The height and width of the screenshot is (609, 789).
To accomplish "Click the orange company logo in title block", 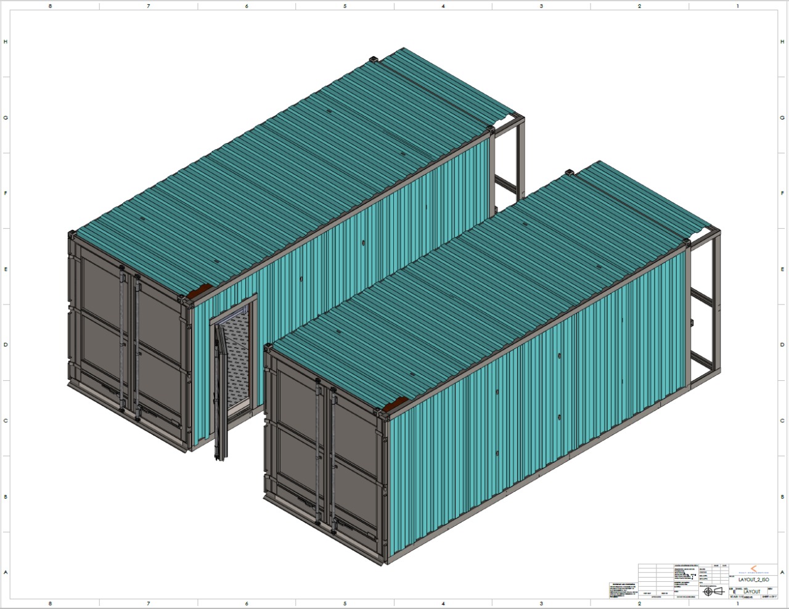I will coord(752,570).
